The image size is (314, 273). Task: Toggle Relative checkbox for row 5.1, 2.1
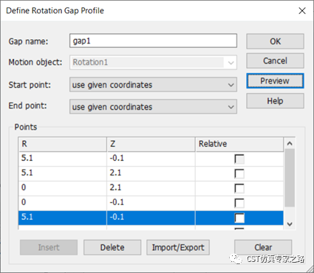click(x=239, y=174)
